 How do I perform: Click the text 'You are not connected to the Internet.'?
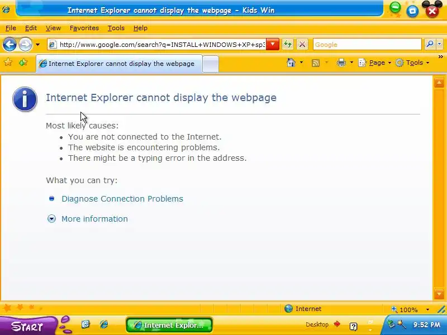(145, 137)
